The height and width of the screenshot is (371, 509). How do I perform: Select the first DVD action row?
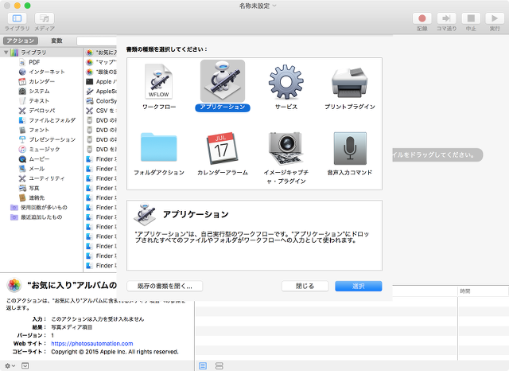101,120
